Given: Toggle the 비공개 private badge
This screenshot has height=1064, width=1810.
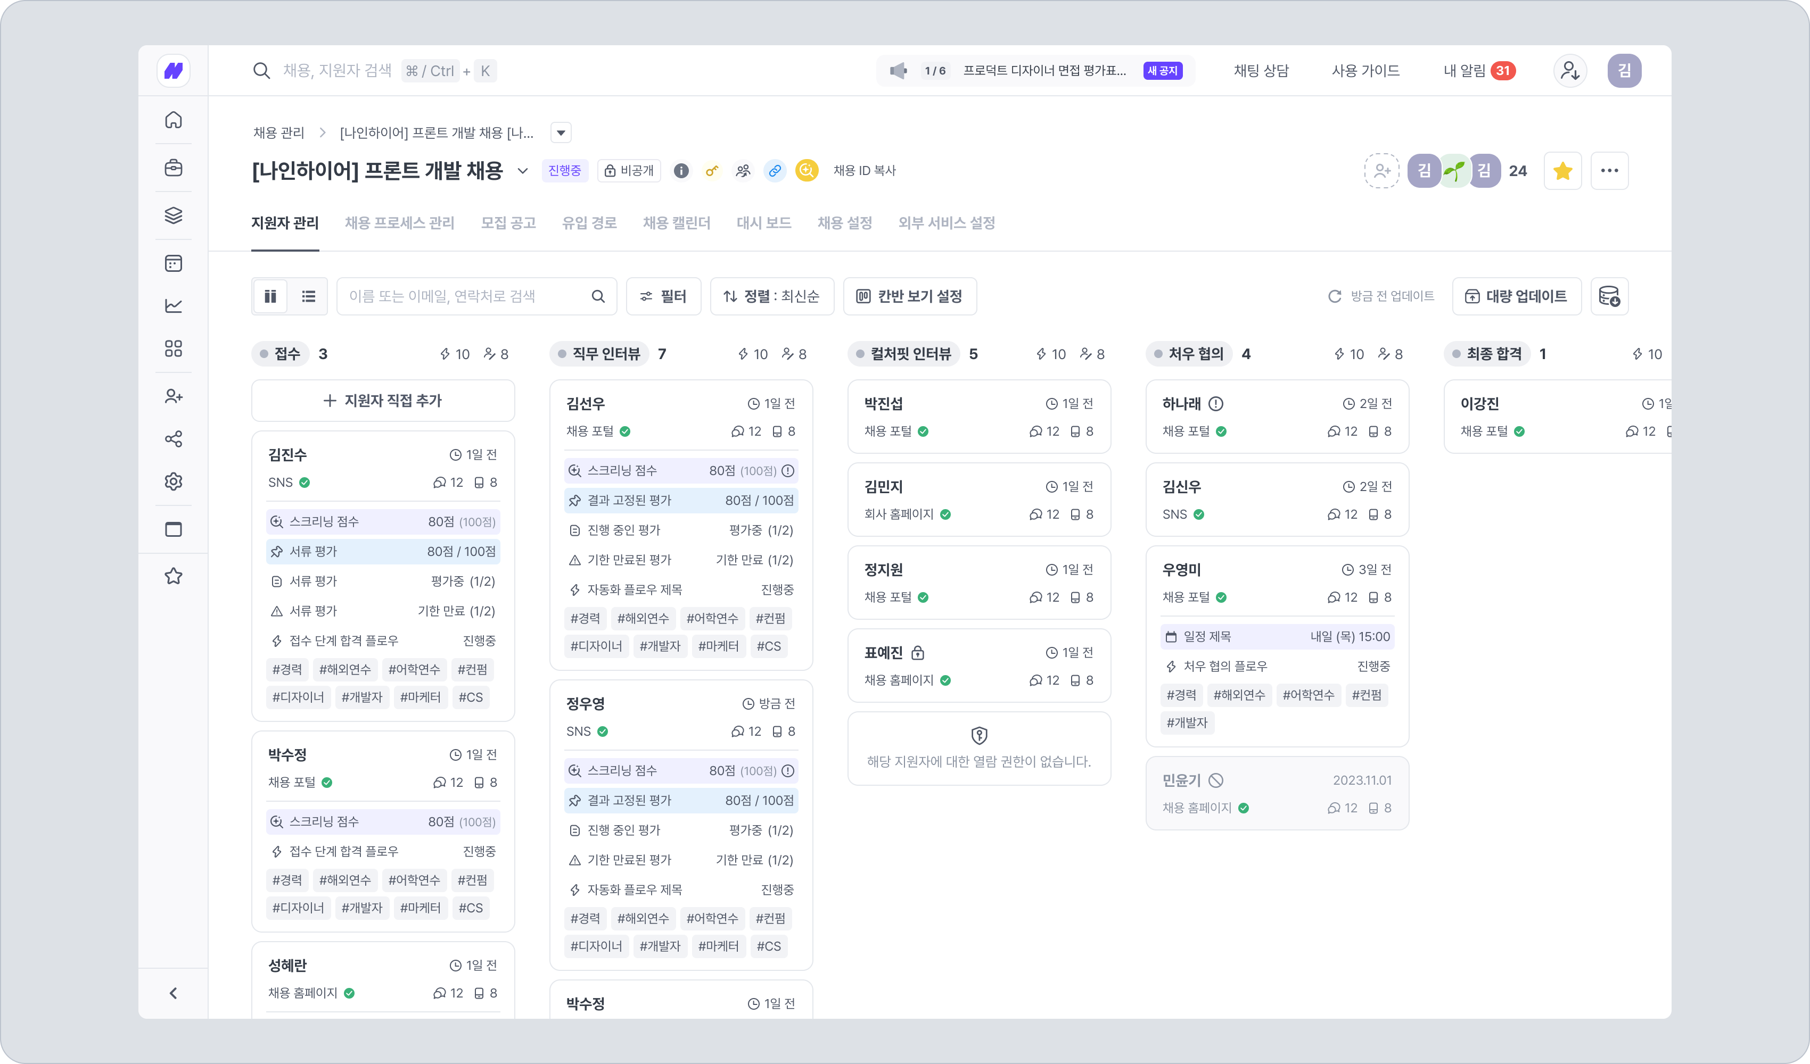Looking at the screenshot, I should click(x=629, y=171).
